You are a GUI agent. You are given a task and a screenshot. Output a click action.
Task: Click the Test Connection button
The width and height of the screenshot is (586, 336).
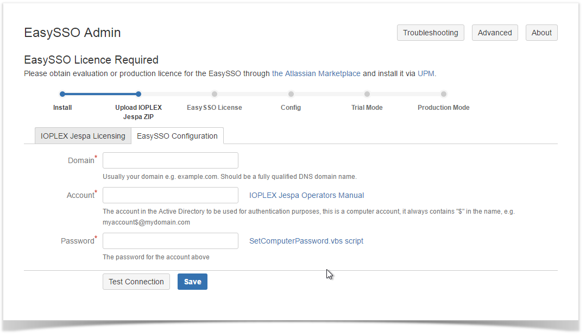pos(136,282)
